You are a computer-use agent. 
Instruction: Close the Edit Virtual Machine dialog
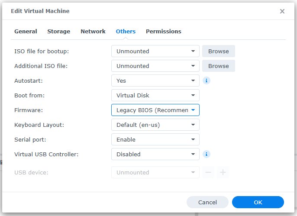pyautogui.click(x=282, y=11)
